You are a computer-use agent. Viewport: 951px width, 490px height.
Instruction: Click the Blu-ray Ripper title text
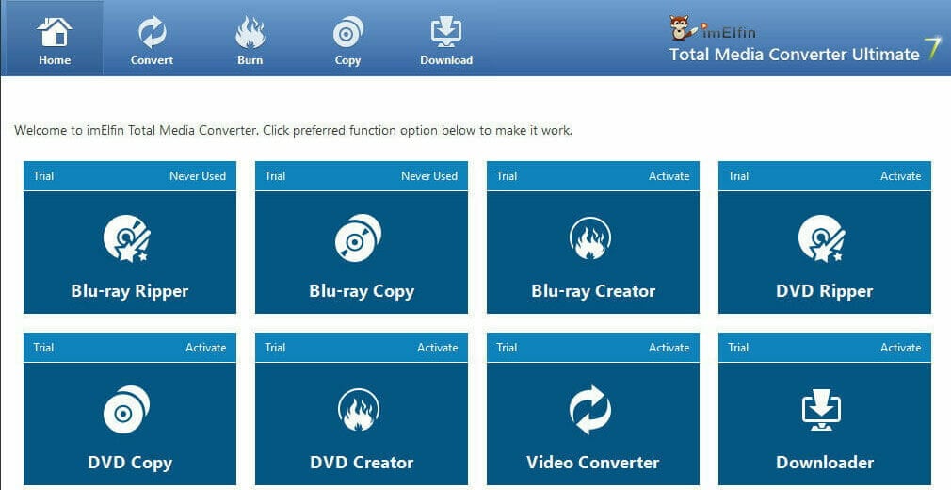tap(130, 291)
